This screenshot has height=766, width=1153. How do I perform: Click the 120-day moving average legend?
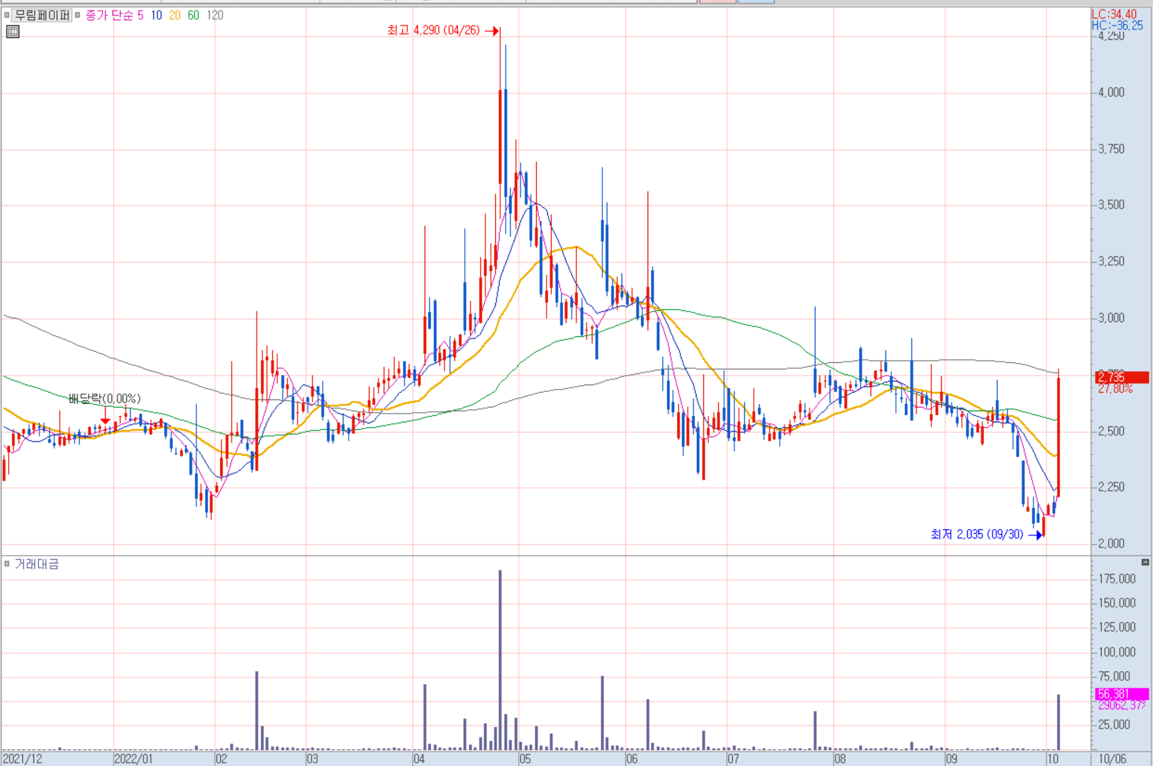tap(215, 15)
